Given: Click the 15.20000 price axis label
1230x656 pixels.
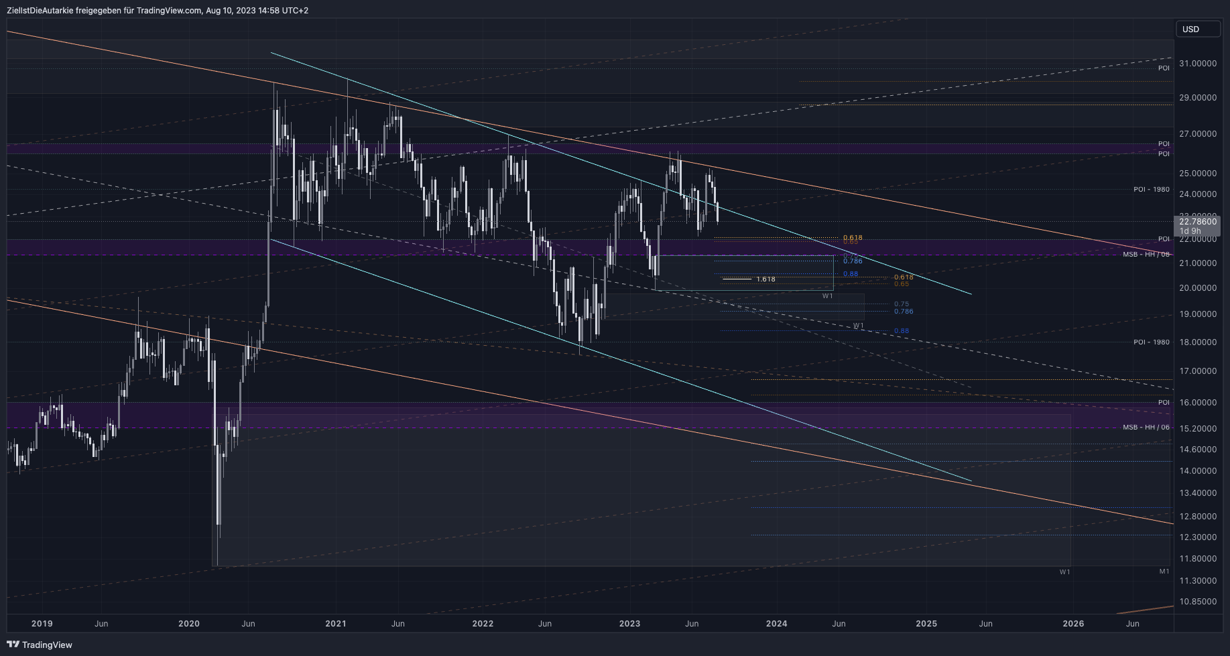Looking at the screenshot, I should [x=1198, y=429].
